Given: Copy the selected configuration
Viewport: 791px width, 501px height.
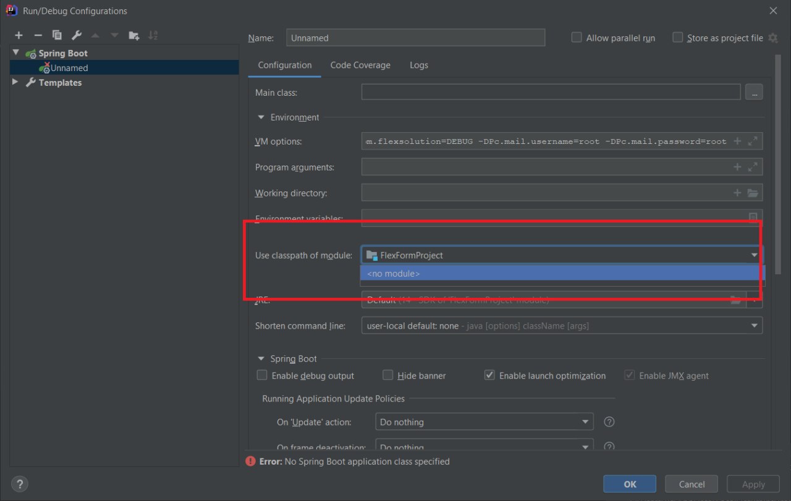Looking at the screenshot, I should [x=57, y=35].
